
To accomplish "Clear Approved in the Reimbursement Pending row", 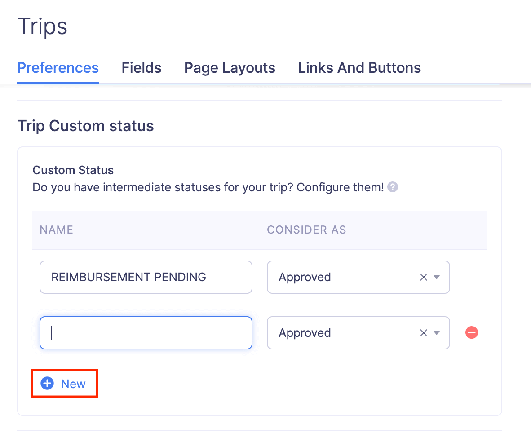I will (423, 277).
